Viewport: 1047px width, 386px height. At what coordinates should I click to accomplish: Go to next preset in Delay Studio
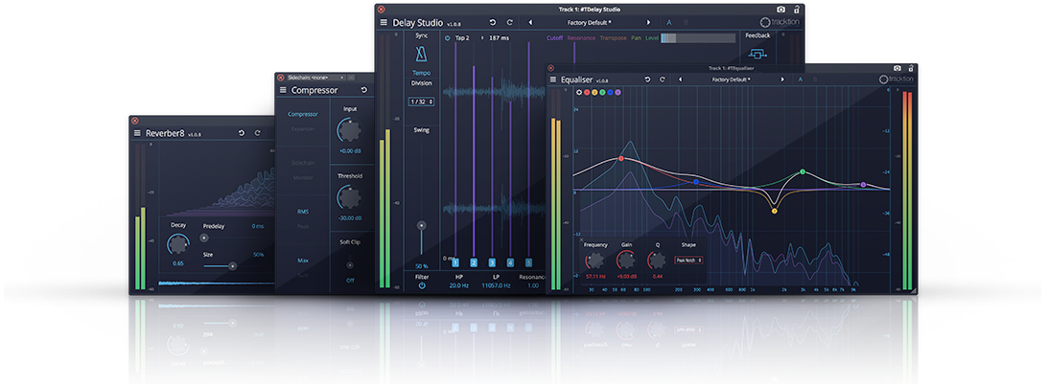point(648,22)
